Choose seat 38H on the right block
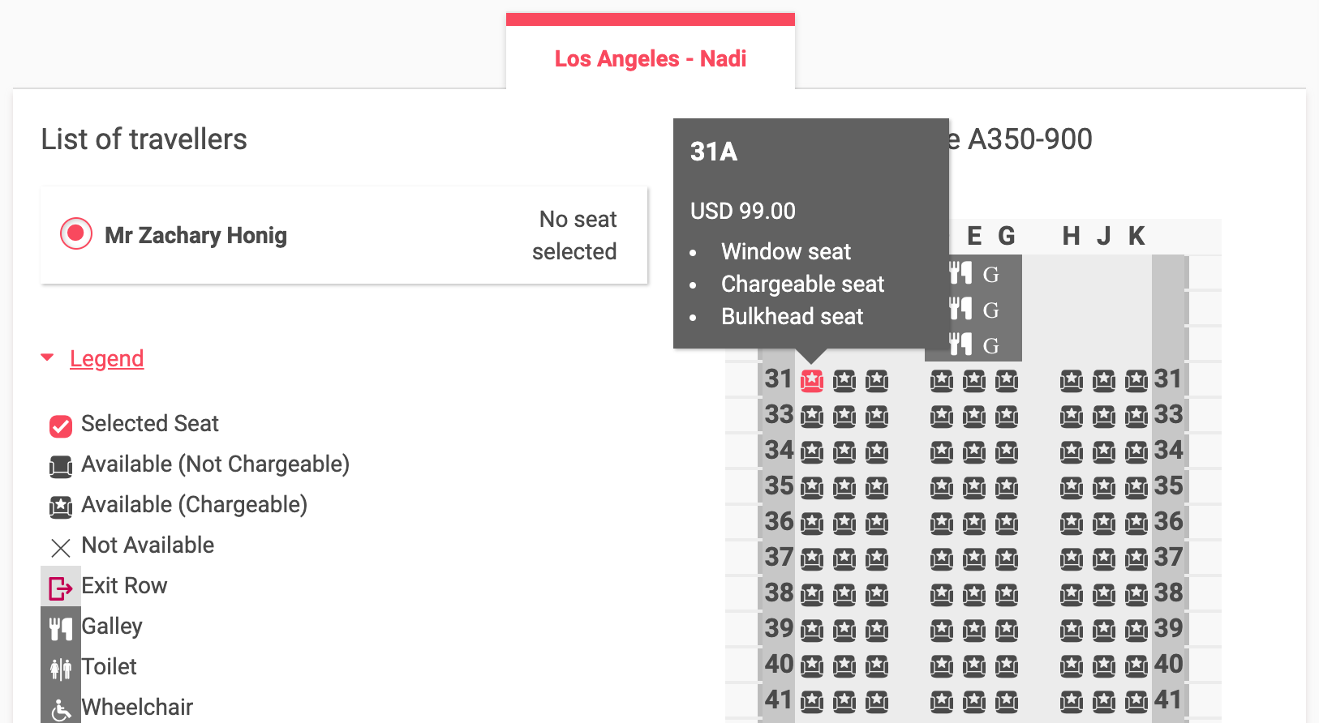Viewport: 1319px width, 723px height. pos(1072,594)
